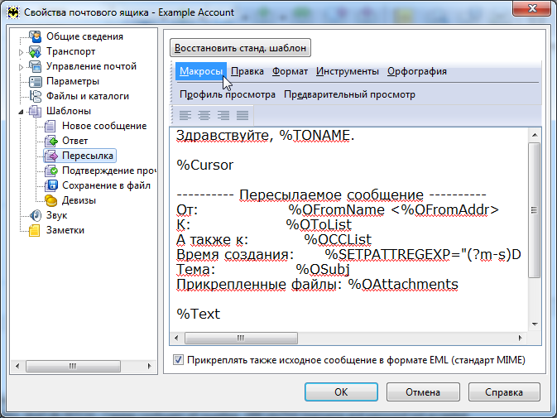Click the tree panel horizontal scrollbar thumb

pos(73,366)
